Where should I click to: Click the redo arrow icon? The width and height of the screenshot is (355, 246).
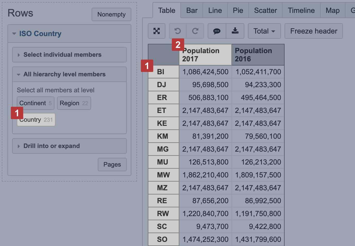pos(195,31)
